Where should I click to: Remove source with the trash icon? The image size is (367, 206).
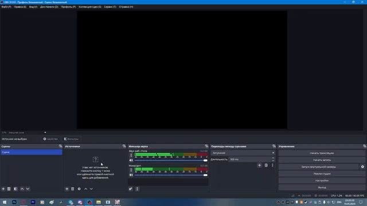(73, 189)
